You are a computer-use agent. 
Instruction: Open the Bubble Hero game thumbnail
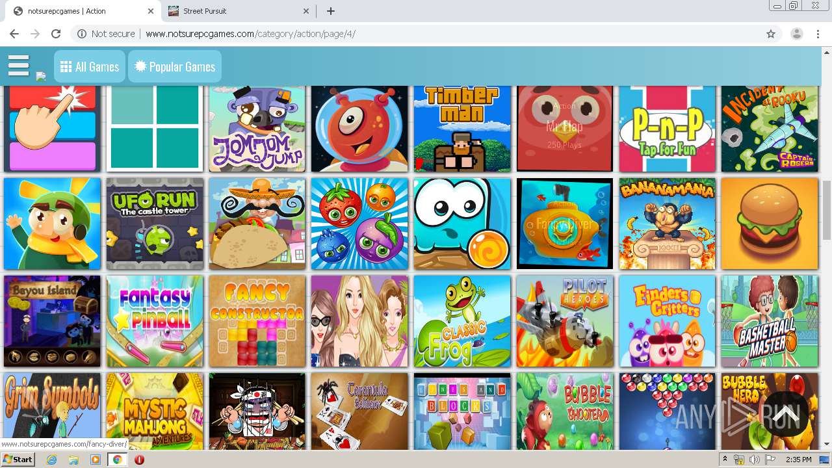770,411
